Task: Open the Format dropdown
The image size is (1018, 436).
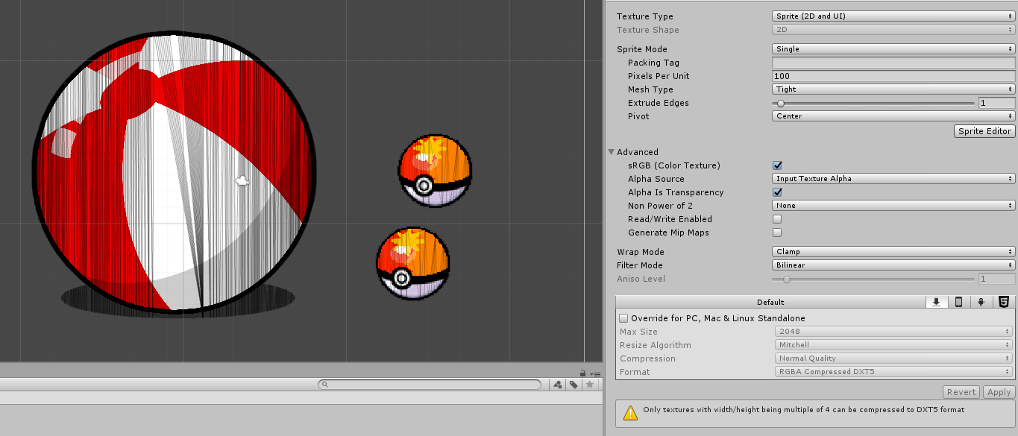Action: 893,372
